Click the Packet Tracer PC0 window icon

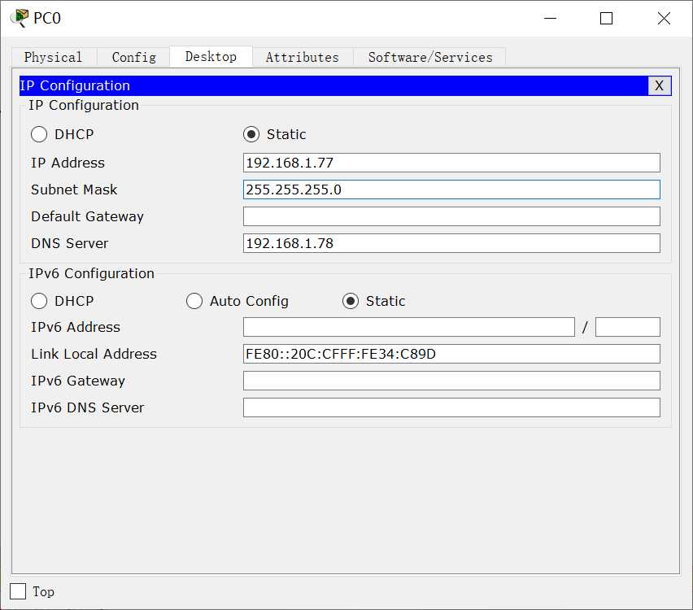pos(20,18)
